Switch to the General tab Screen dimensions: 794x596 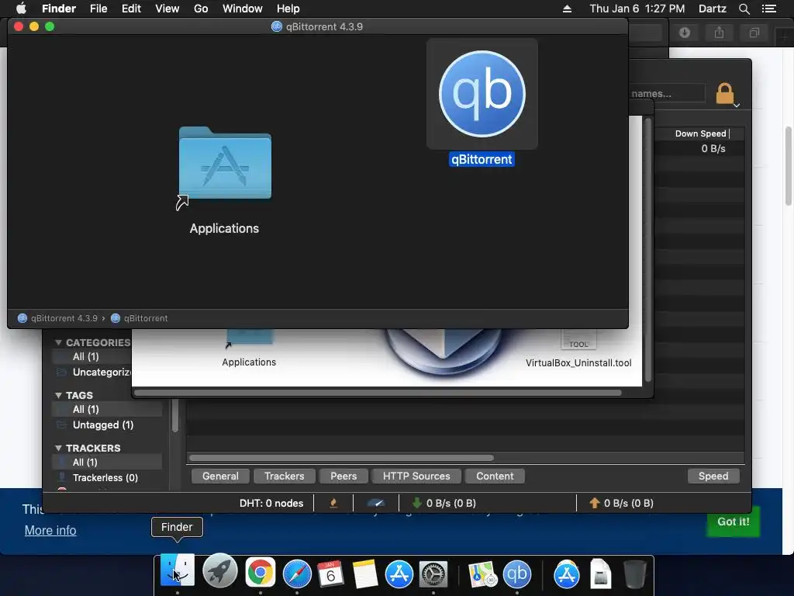[x=220, y=476]
